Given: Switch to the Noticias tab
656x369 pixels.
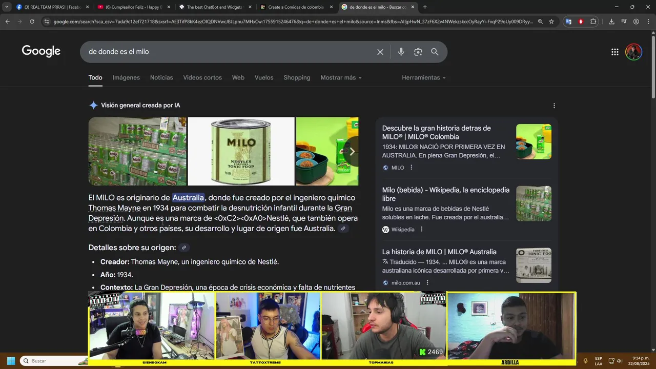Looking at the screenshot, I should [161, 77].
